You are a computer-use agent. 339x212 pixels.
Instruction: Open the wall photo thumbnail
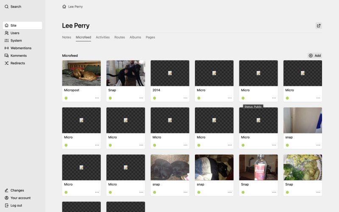[x=303, y=120]
